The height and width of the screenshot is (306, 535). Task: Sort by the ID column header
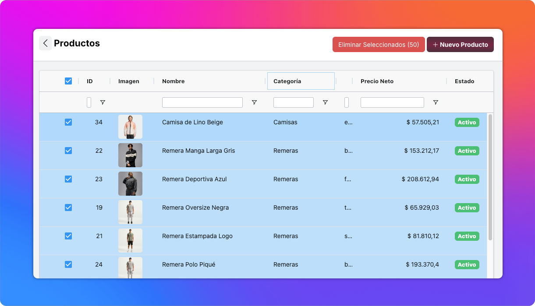(x=90, y=81)
